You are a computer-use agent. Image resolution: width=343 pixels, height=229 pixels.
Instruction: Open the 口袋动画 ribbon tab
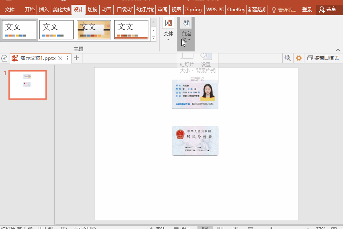125,10
